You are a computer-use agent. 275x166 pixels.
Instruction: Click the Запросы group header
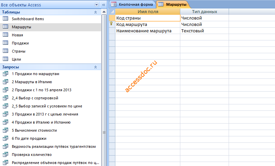click(x=50, y=67)
